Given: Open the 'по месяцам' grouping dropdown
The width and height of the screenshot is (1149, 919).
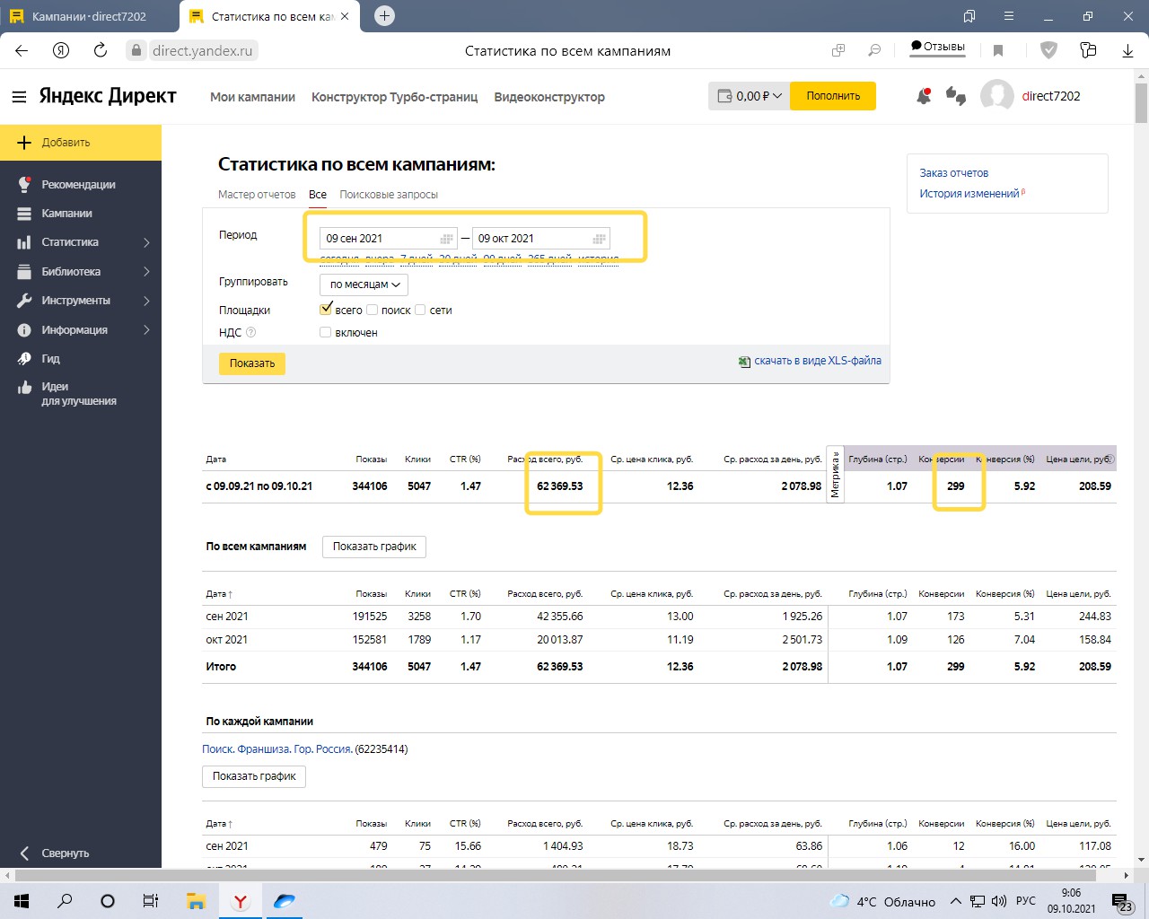Looking at the screenshot, I should (x=364, y=284).
